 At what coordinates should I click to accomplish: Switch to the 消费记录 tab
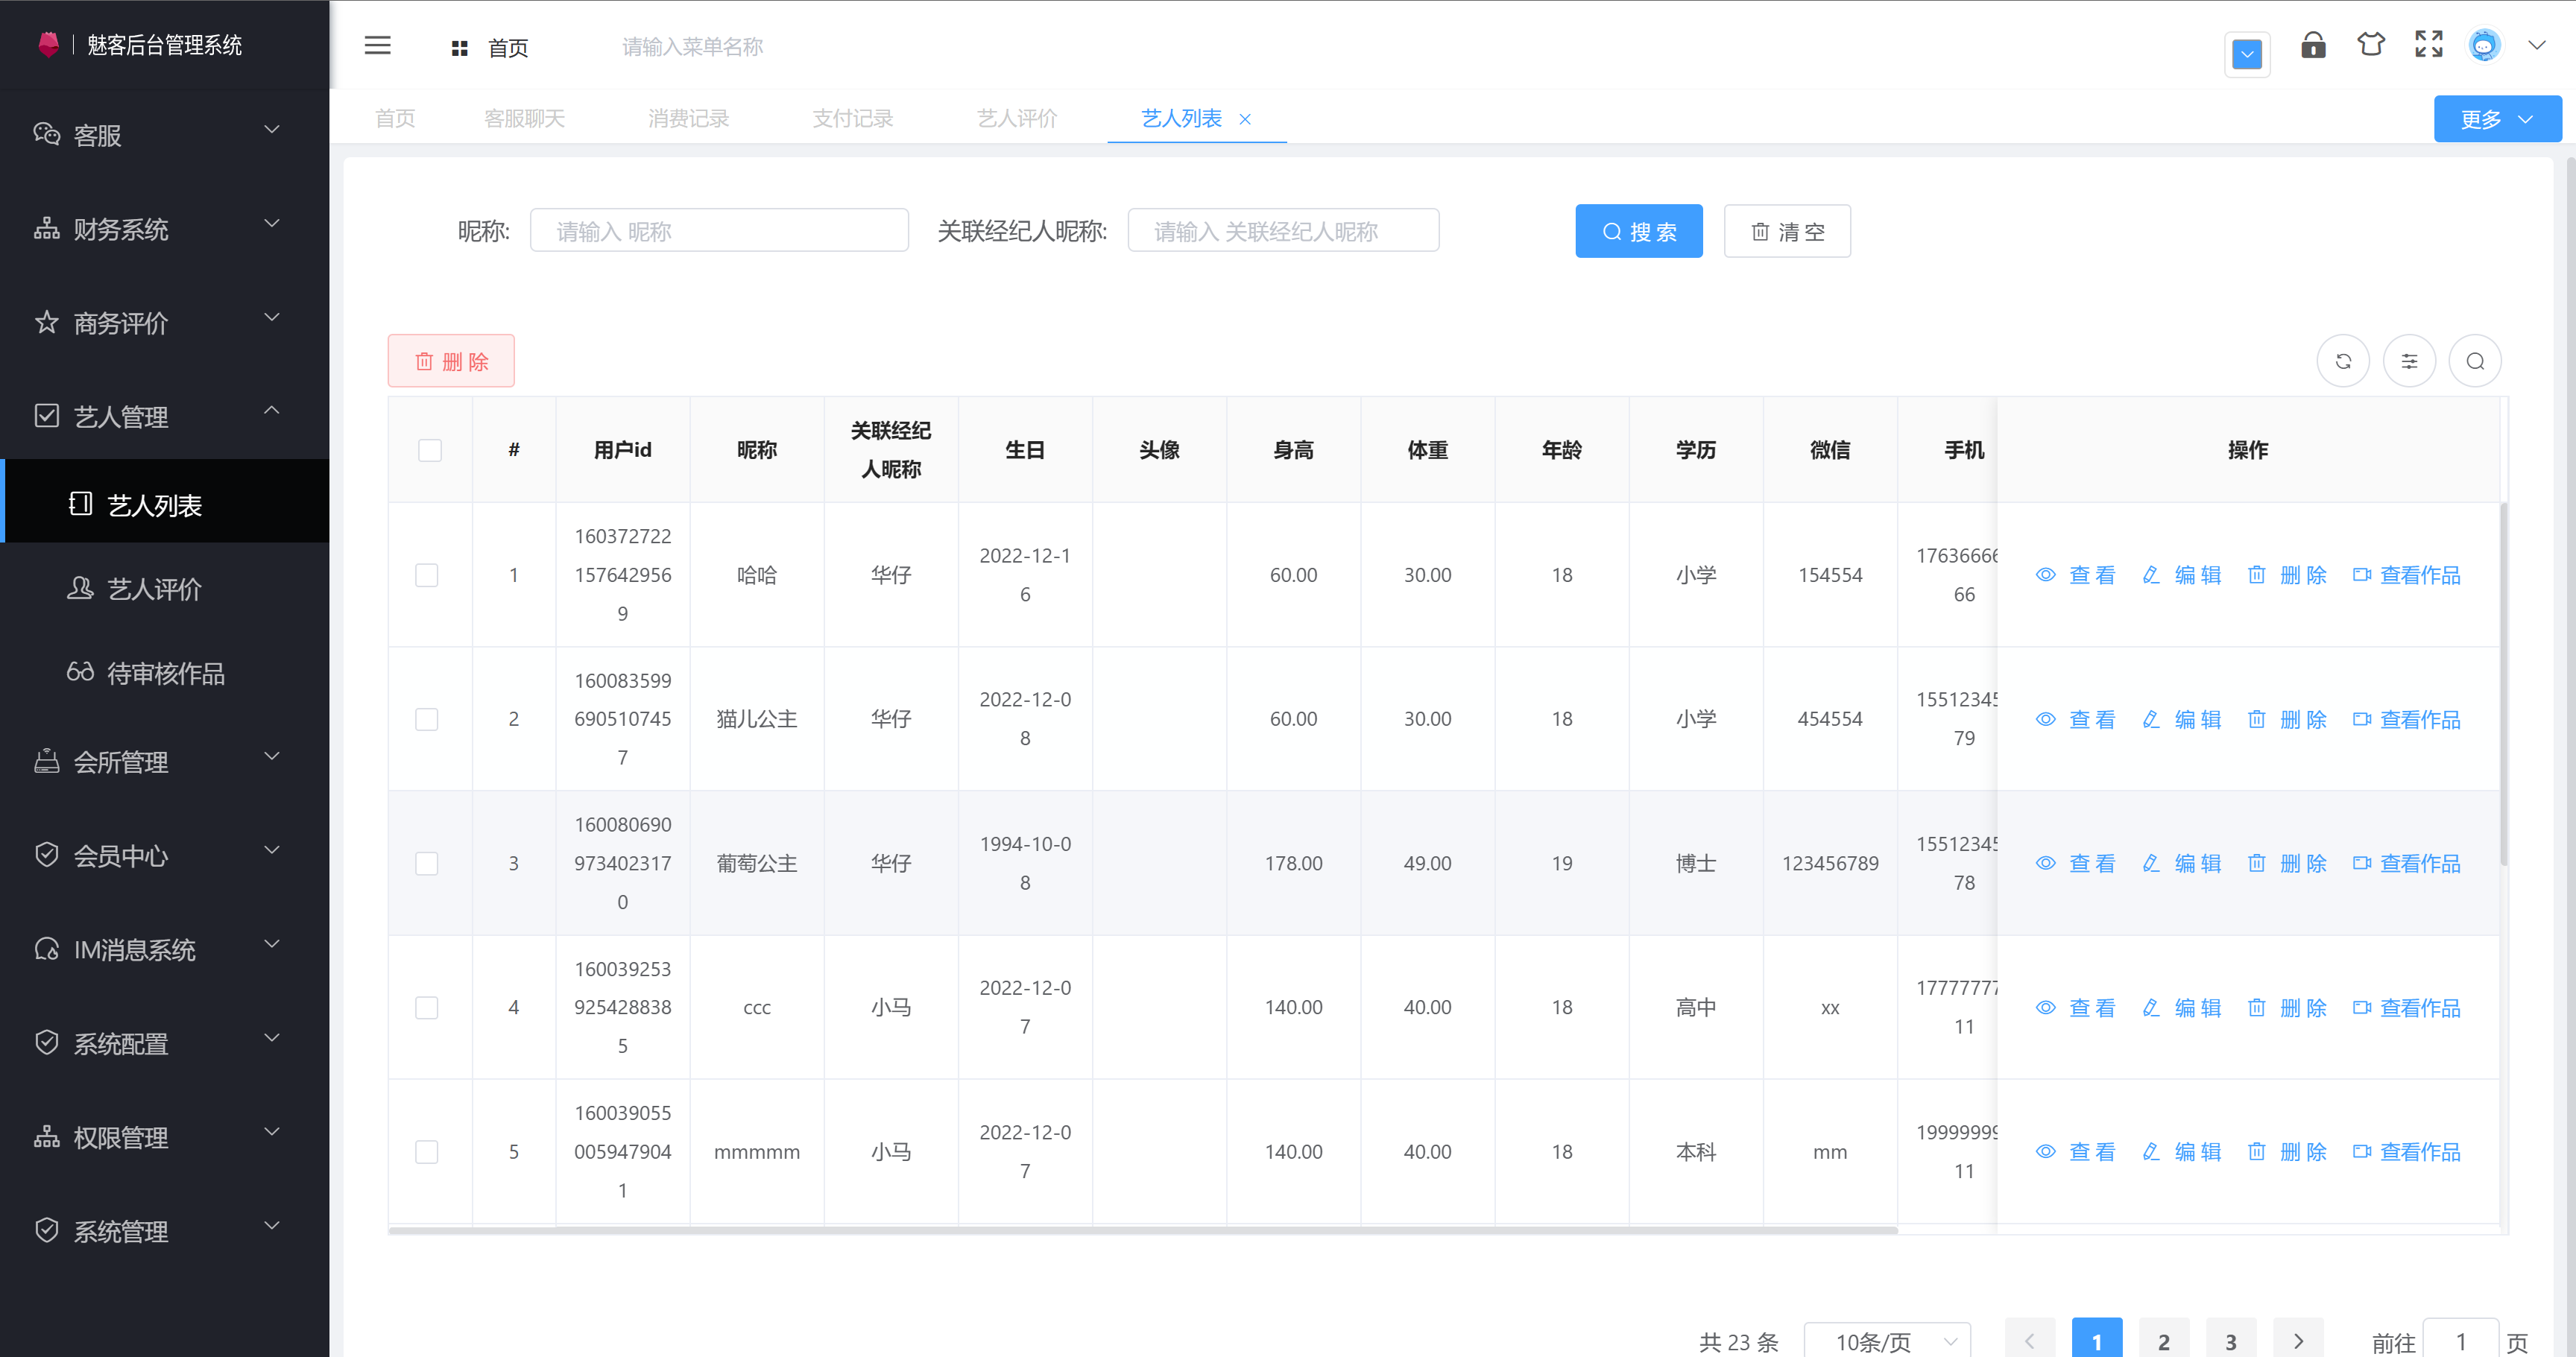688,119
